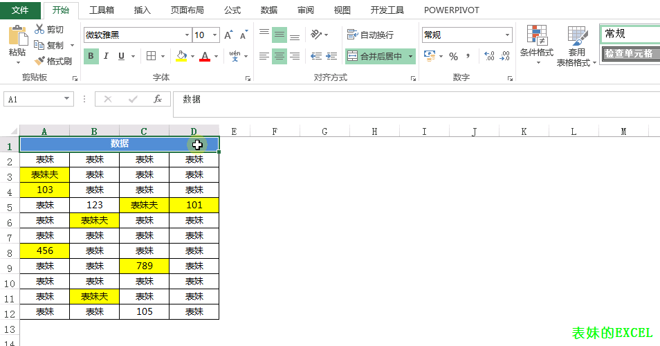Image resolution: width=660 pixels, height=346 pixels.
Task: Toggle Bold formatting
Action: click(x=91, y=56)
